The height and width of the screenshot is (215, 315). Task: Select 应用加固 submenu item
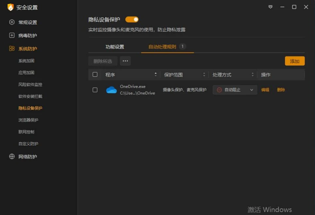coord(26,73)
